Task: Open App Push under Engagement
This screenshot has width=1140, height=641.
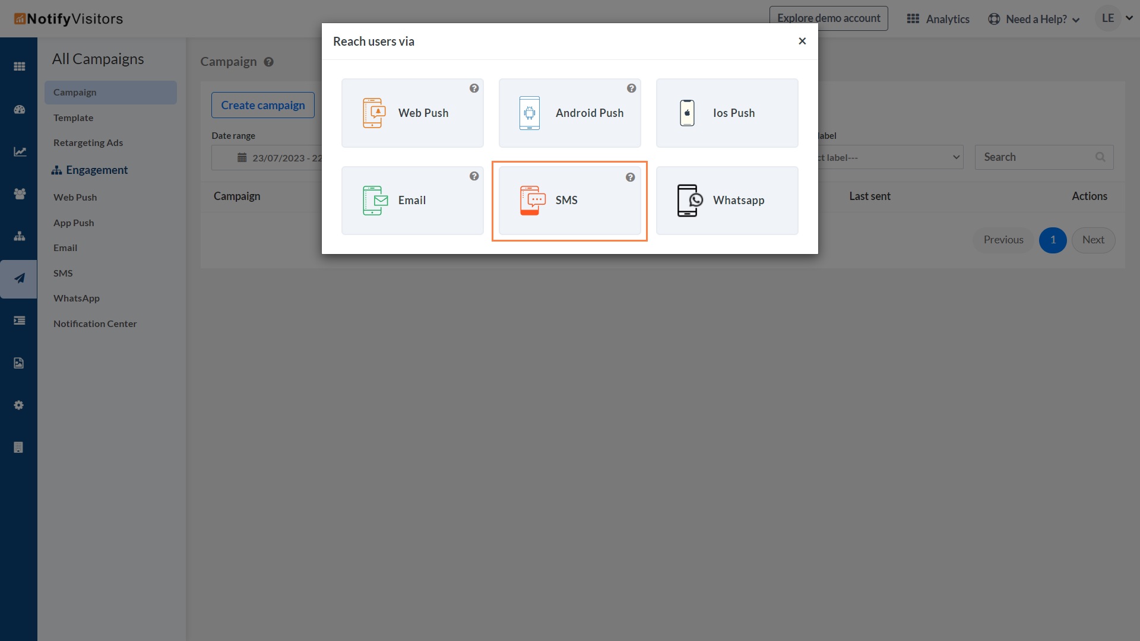Action: (x=74, y=223)
